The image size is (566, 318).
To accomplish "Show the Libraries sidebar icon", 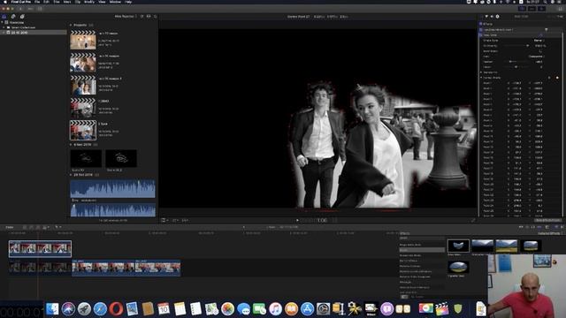I will tap(4, 16).
